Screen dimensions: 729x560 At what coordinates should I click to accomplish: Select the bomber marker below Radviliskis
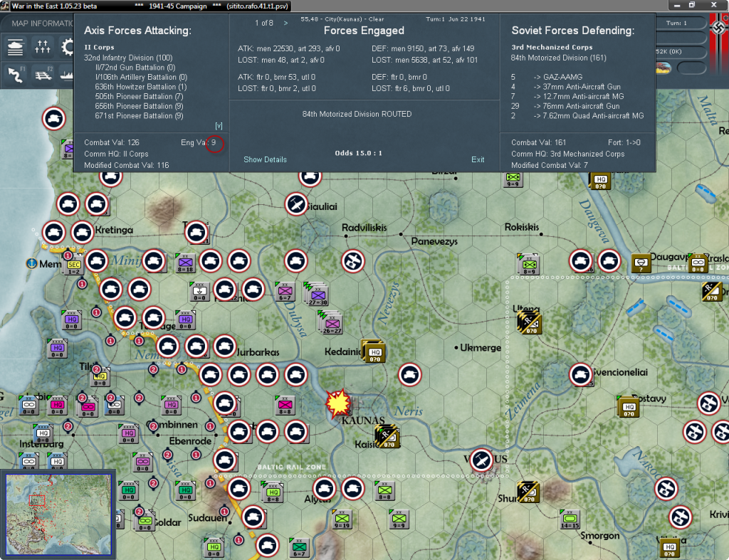pyautogui.click(x=353, y=261)
